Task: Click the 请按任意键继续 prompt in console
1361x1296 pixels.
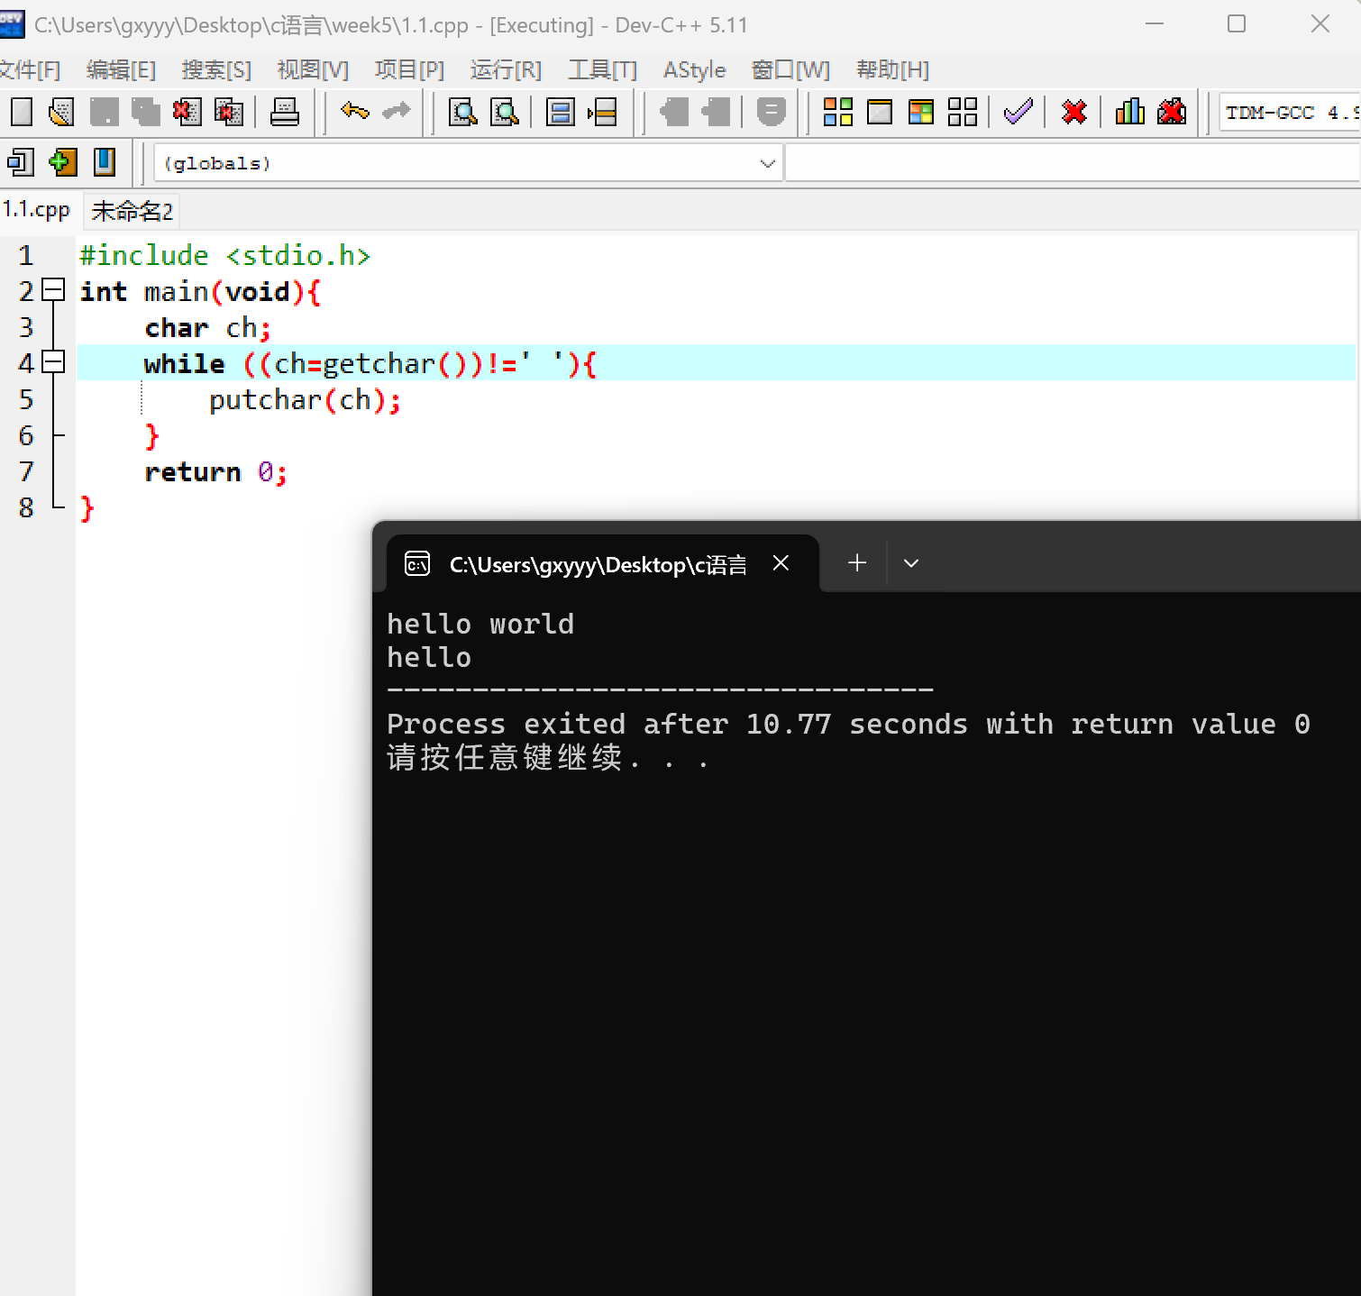Action: coord(547,758)
